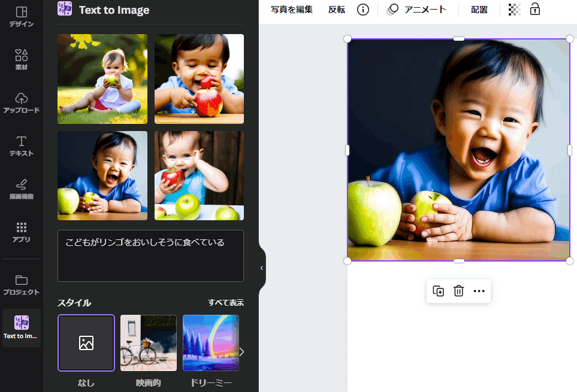Select the 映画的 cinematic style thumbnail

click(x=149, y=343)
